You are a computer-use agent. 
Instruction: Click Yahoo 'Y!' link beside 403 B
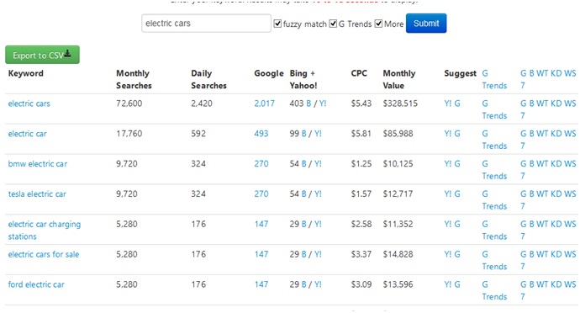[x=323, y=103]
